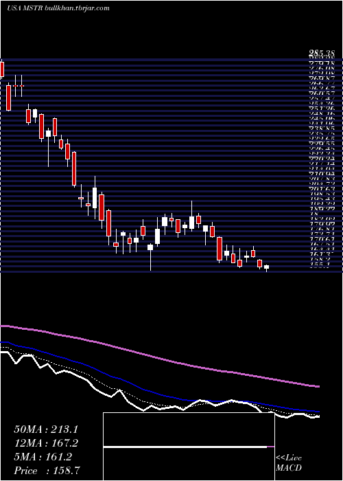Screen dimensions: 343x481
Task: Select the "50MA : 213.1" reading
Action: click(x=46, y=429)
